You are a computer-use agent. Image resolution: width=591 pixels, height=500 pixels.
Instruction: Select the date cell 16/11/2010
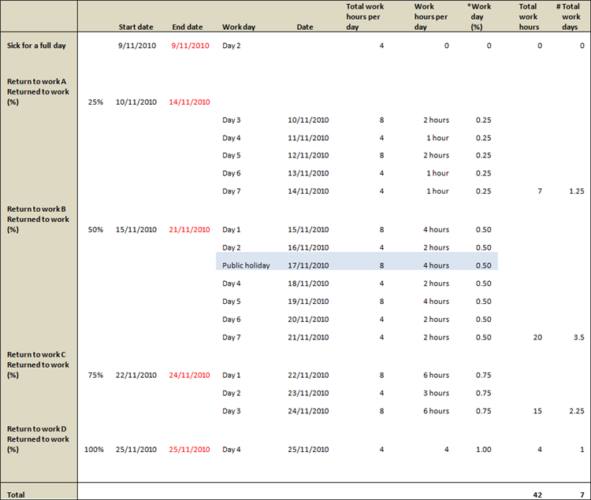[308, 248]
